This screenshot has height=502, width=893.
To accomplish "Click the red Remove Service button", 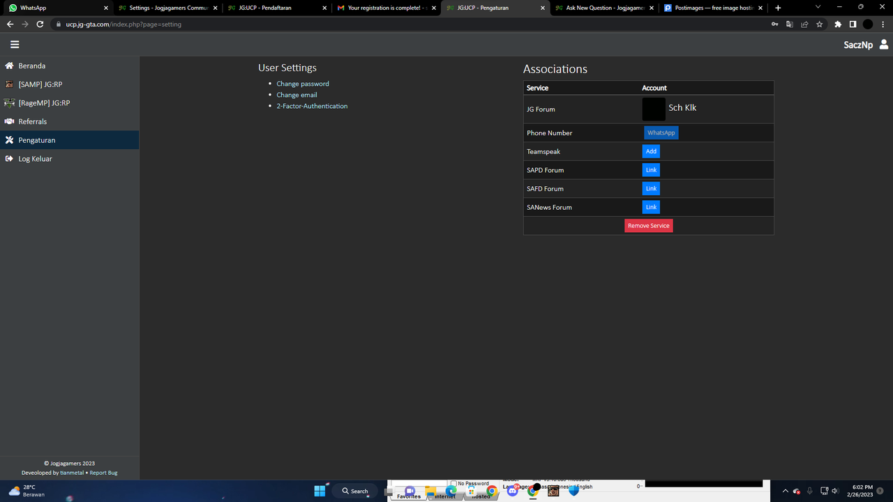I will (x=649, y=226).
